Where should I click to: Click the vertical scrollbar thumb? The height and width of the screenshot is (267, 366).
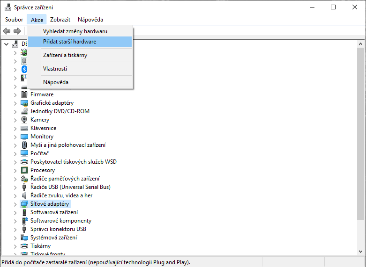coord(360,133)
